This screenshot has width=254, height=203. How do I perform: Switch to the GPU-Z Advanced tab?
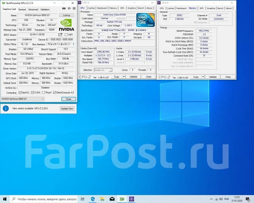point(33,10)
